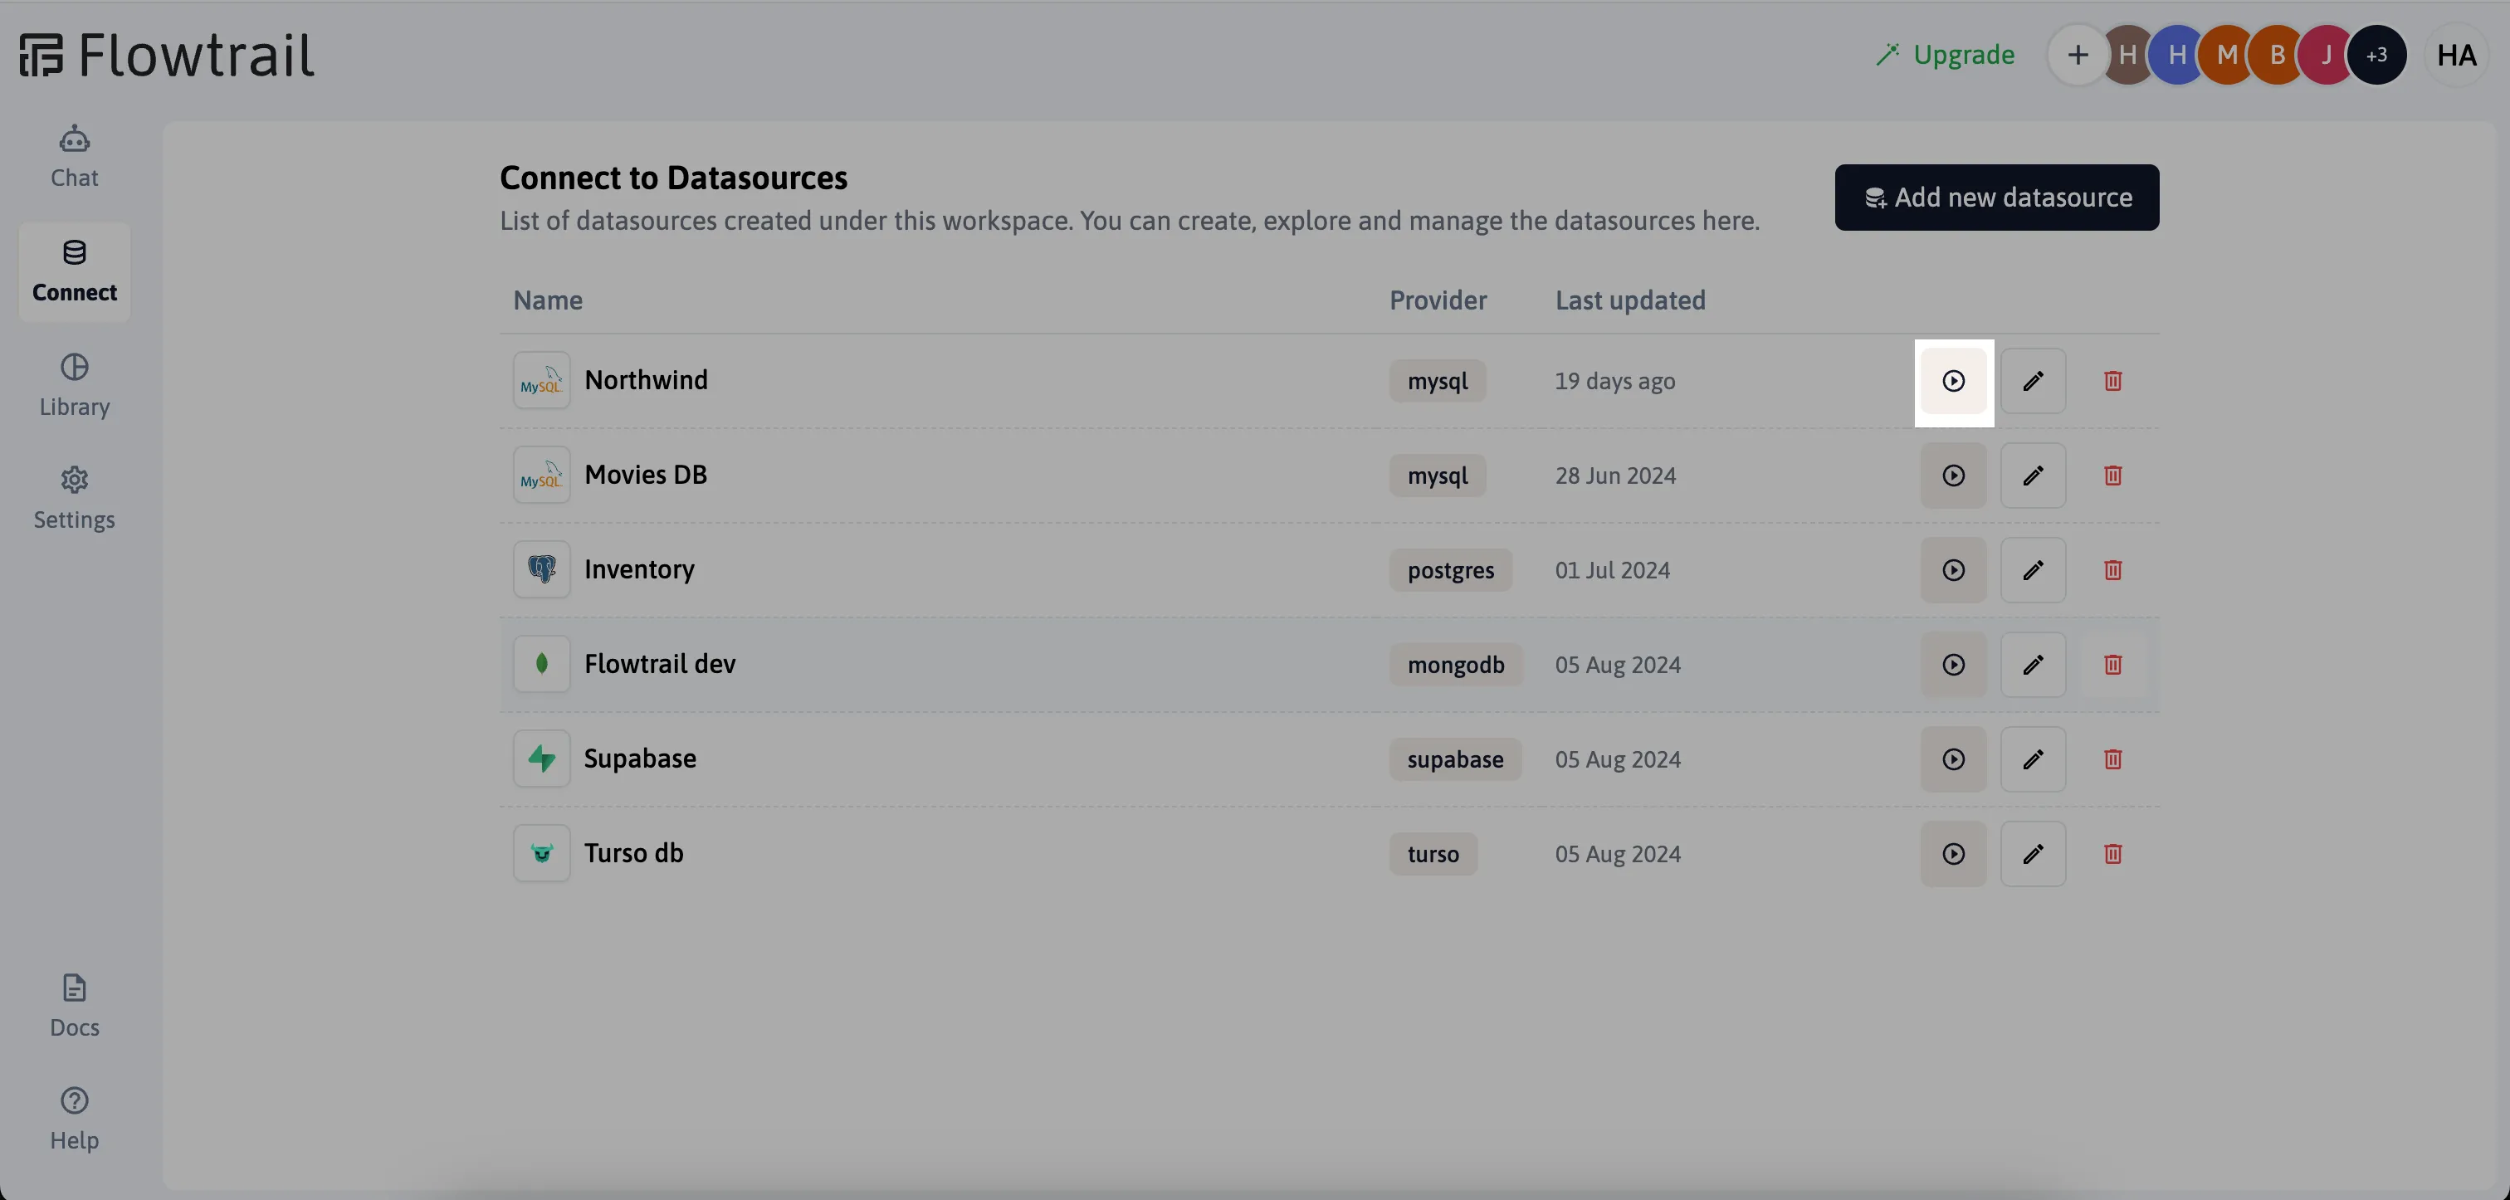Screen dimensions: 2510x1200
Task: Edit the Turso db datasource
Action: 2033,853
